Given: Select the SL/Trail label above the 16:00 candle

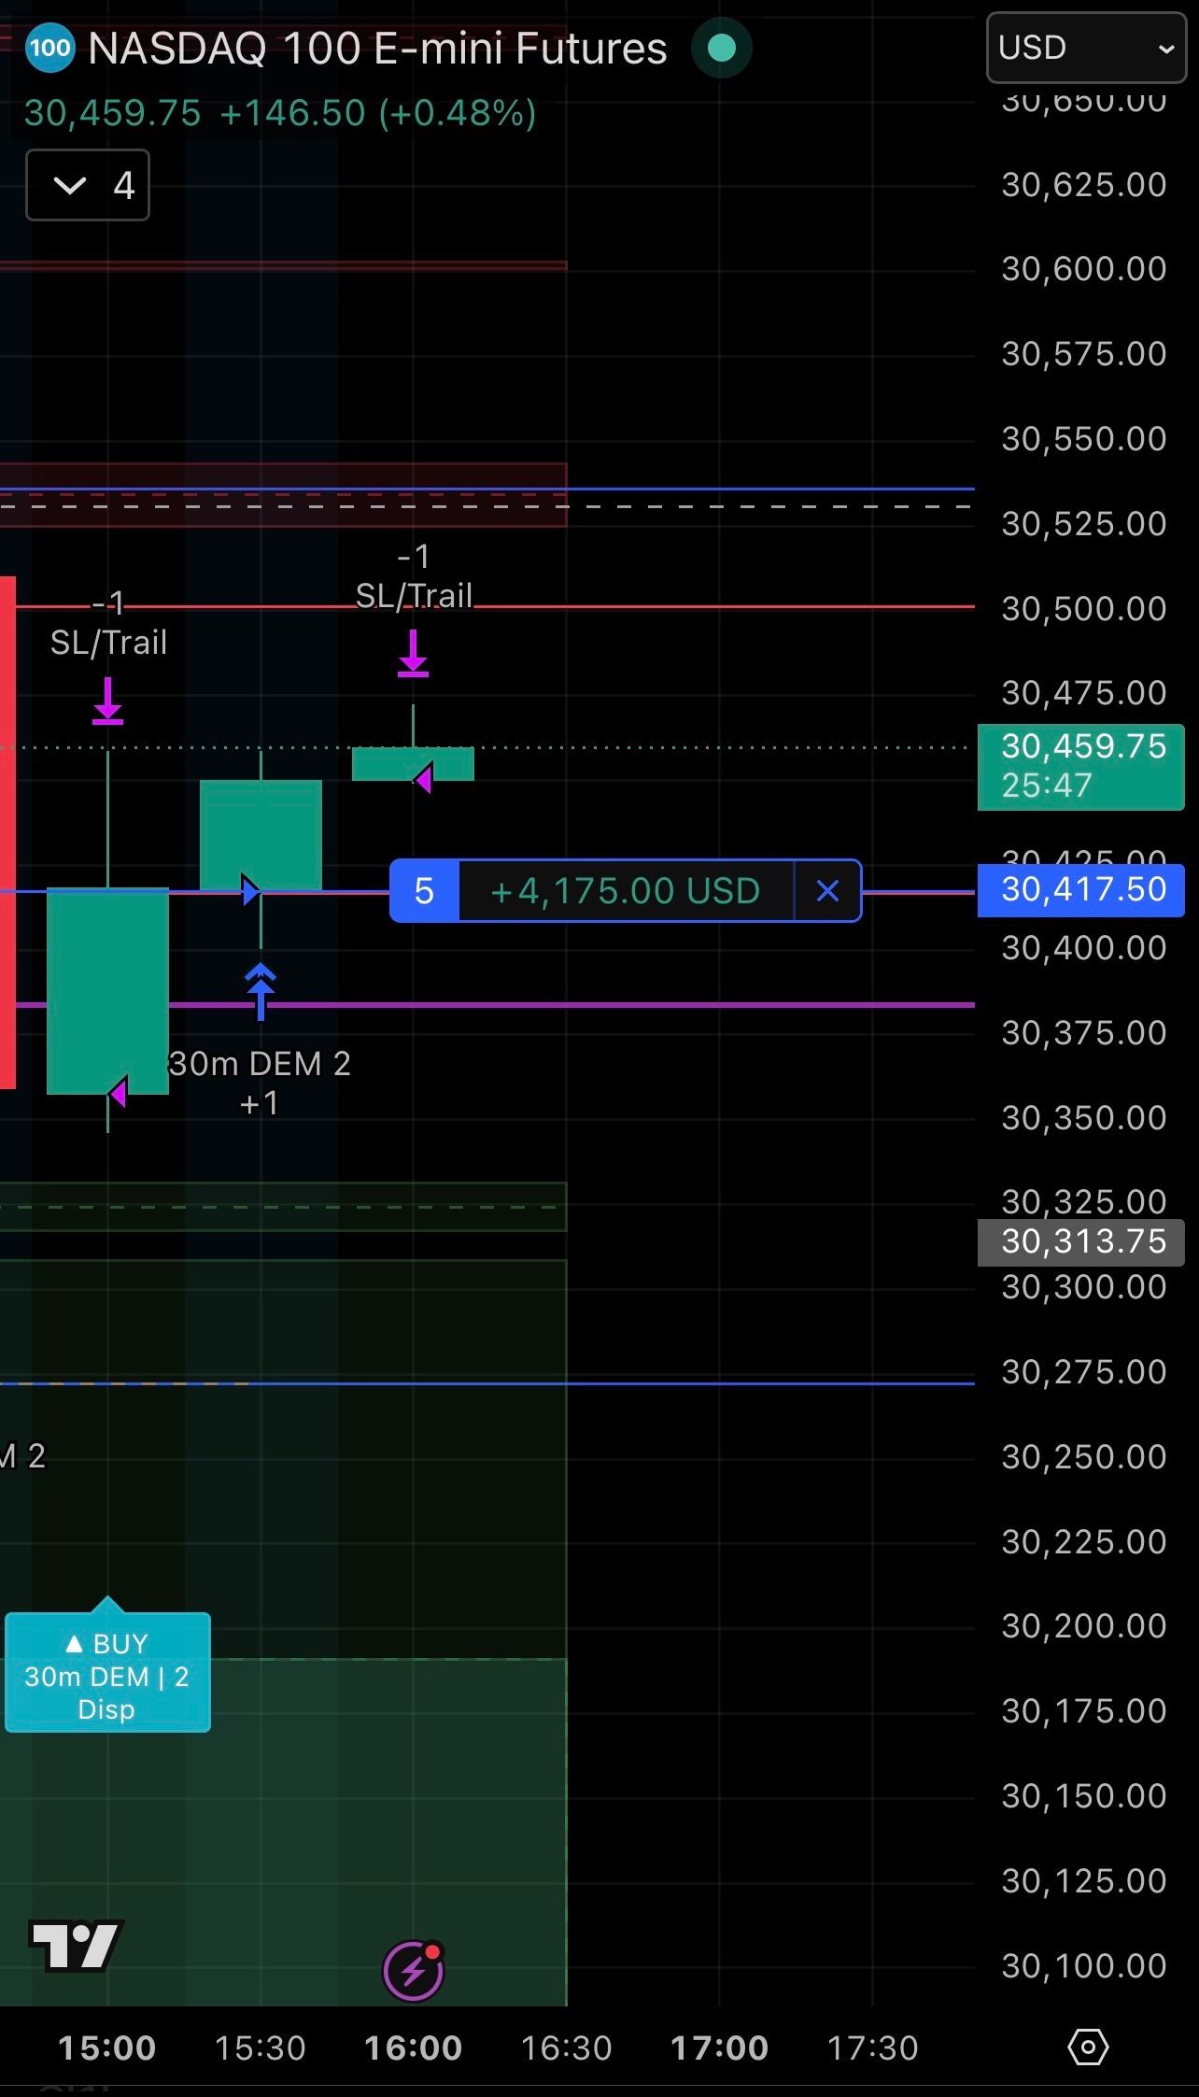Looking at the screenshot, I should point(414,596).
